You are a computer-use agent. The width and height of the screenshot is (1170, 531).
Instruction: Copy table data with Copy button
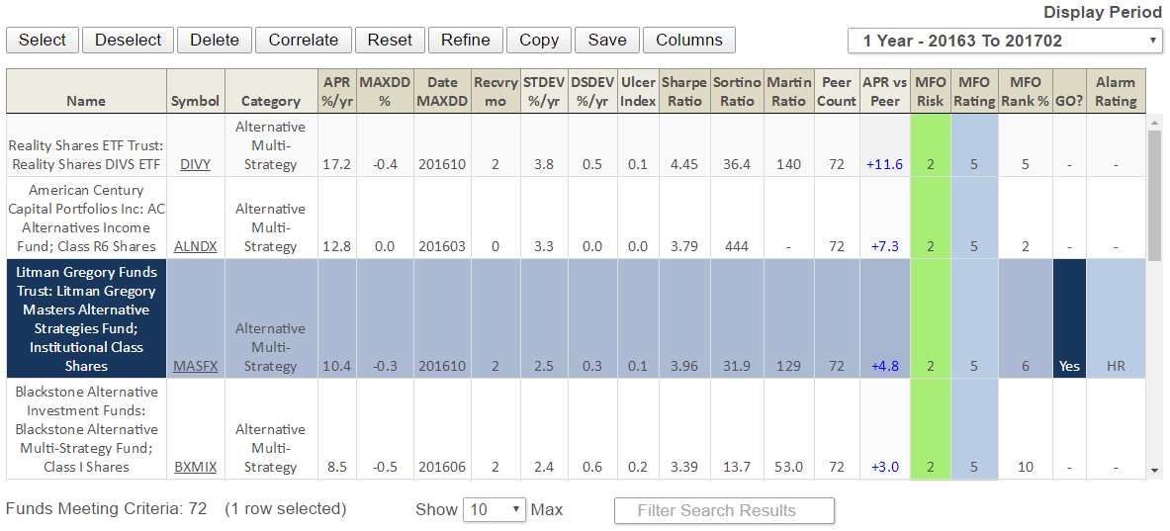pos(539,40)
